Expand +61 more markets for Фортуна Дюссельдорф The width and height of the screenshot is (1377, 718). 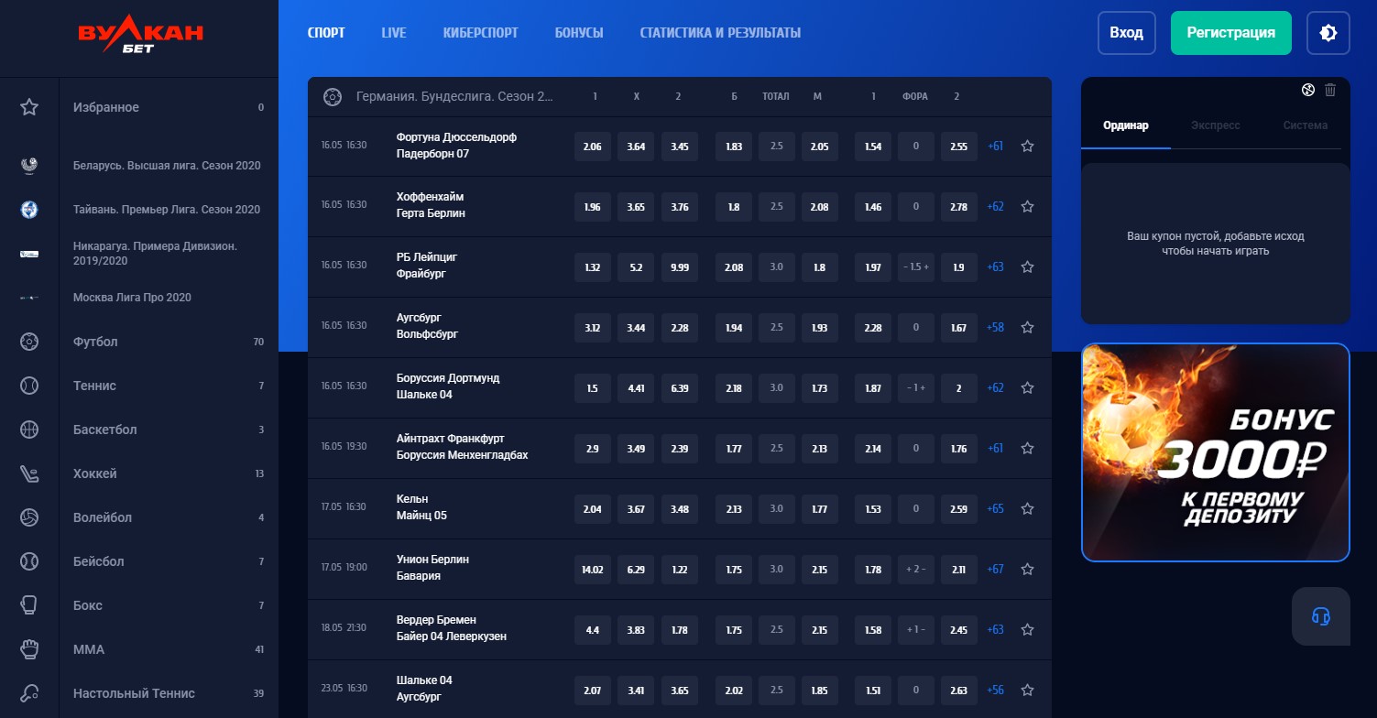(995, 147)
